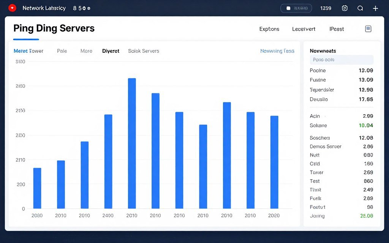Click the red app logo icon

click(13, 8)
